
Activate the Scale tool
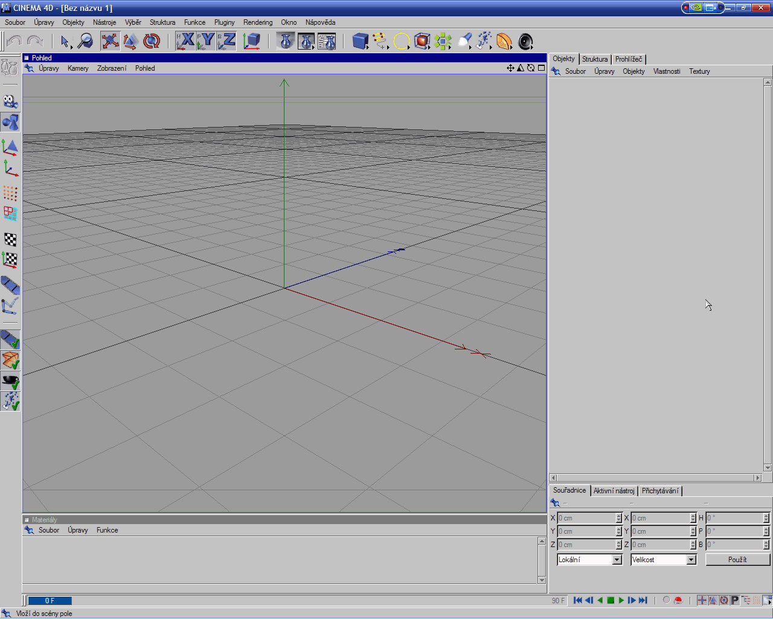(130, 41)
